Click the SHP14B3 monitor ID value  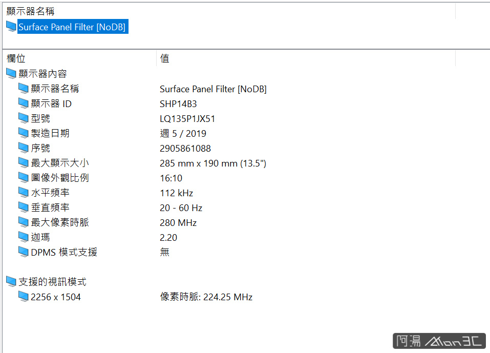[x=178, y=104]
